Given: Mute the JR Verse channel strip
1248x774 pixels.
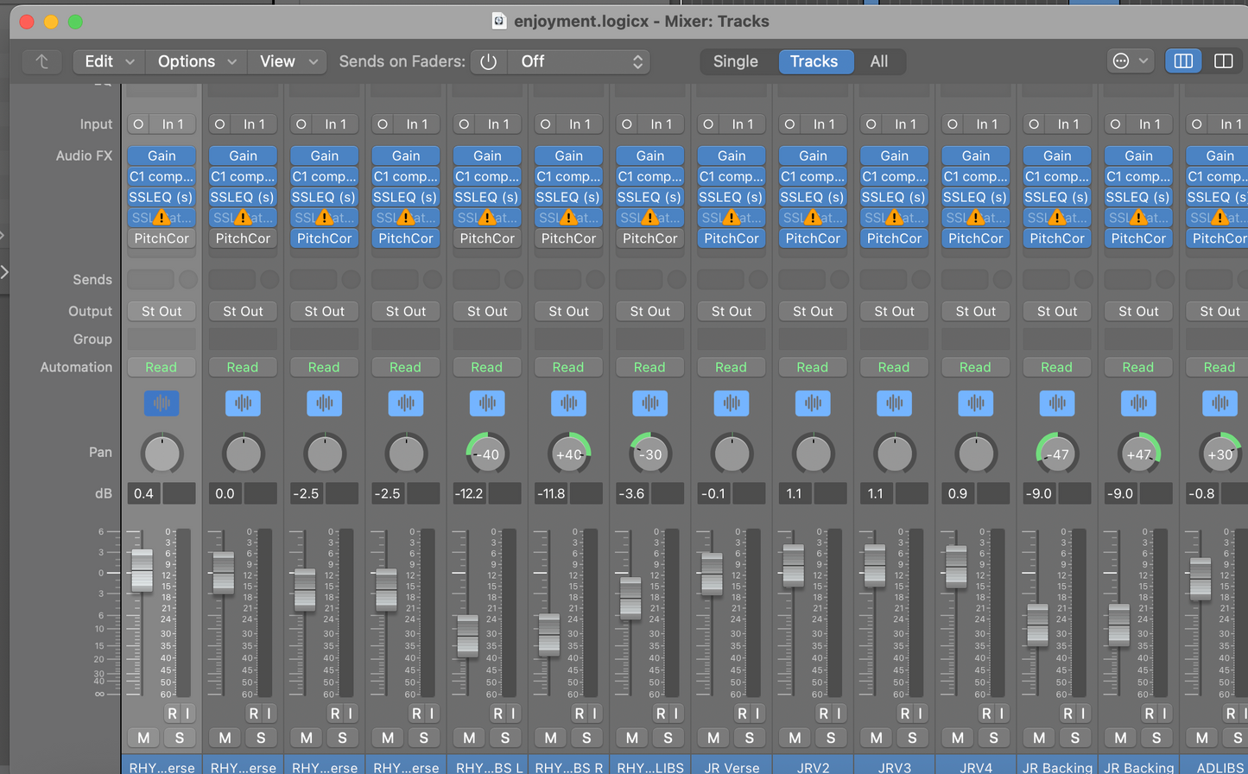Looking at the screenshot, I should (713, 738).
